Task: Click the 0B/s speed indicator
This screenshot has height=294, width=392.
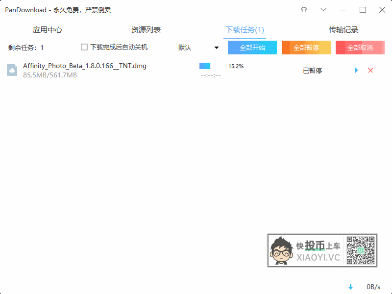Action: pos(373,287)
